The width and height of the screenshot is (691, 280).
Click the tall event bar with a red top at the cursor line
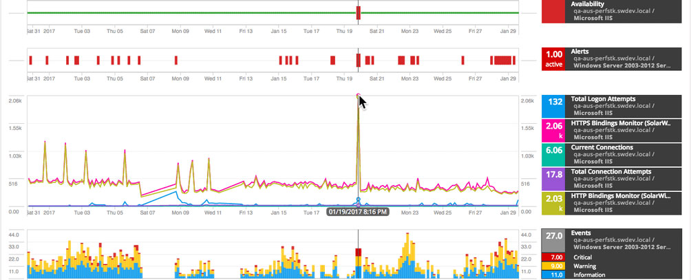tap(359, 263)
